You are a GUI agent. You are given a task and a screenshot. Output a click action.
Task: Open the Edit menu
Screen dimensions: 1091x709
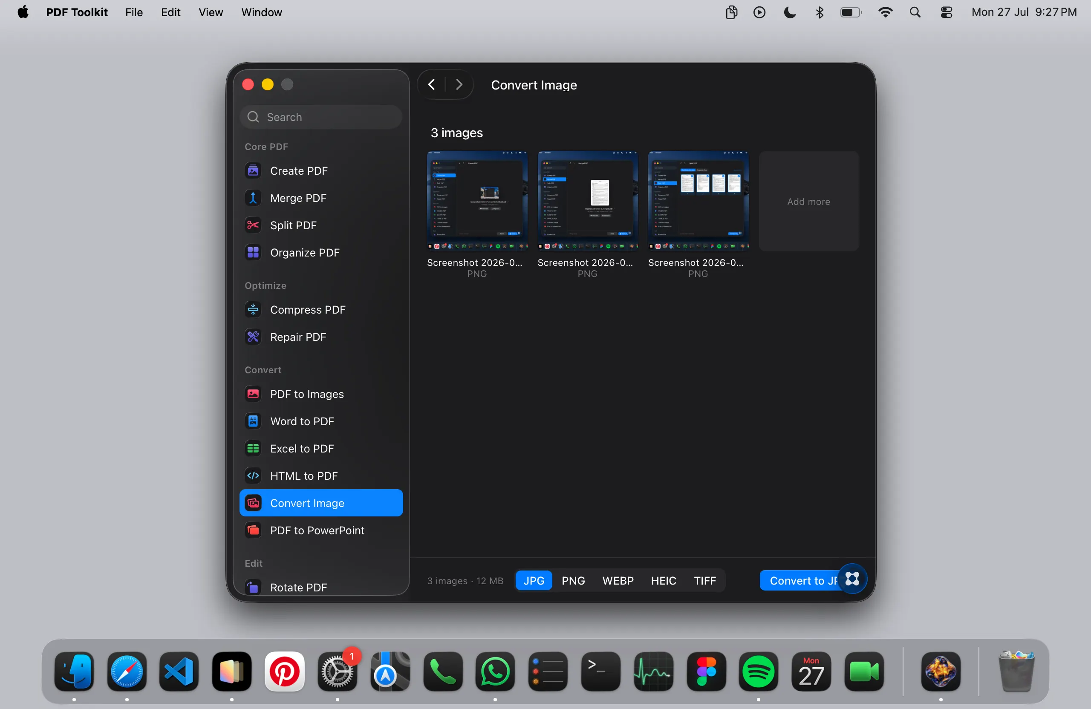[170, 12]
